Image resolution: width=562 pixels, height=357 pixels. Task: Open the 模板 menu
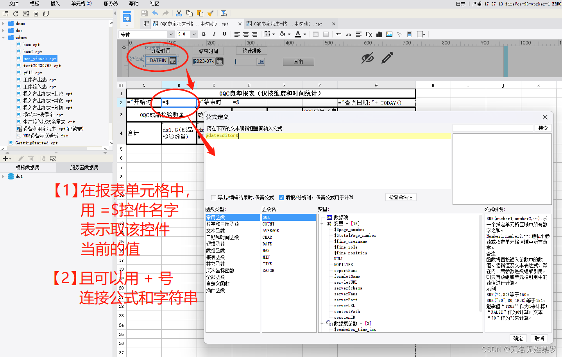[x=35, y=4]
